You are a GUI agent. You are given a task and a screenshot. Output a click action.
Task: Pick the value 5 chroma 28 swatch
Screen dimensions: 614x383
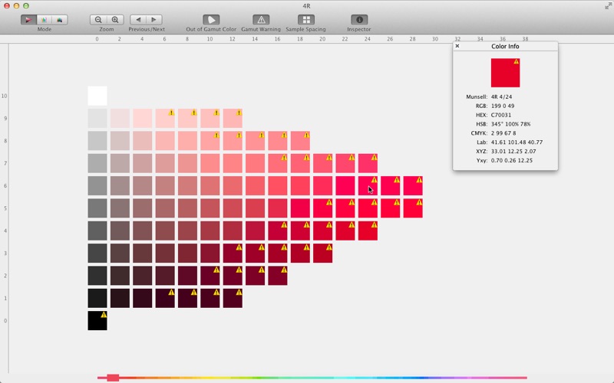[x=413, y=208]
